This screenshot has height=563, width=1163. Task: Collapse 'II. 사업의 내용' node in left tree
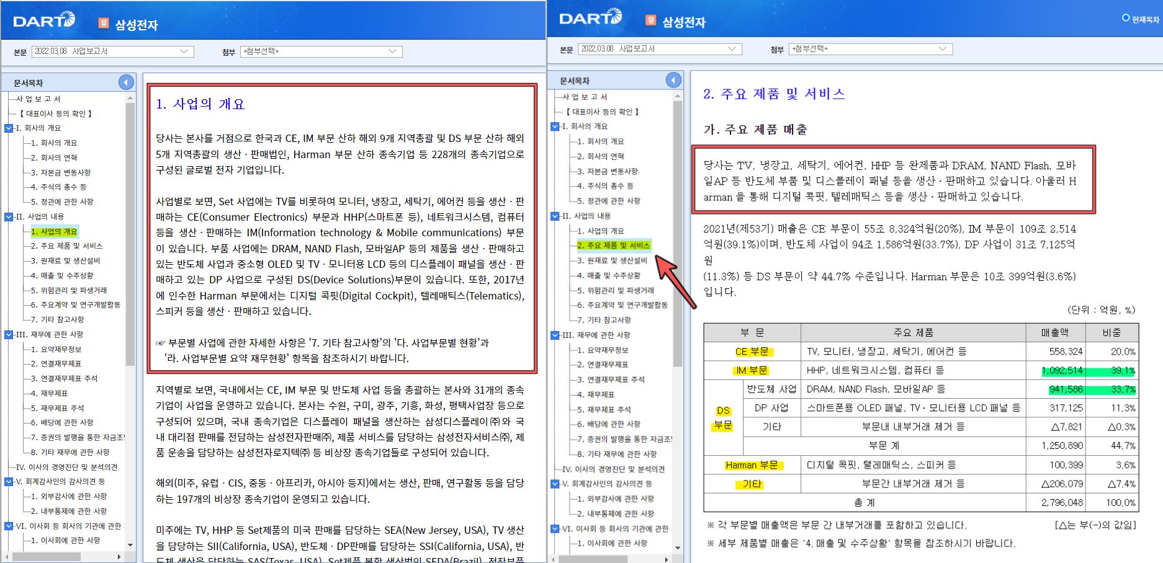[x=9, y=217]
